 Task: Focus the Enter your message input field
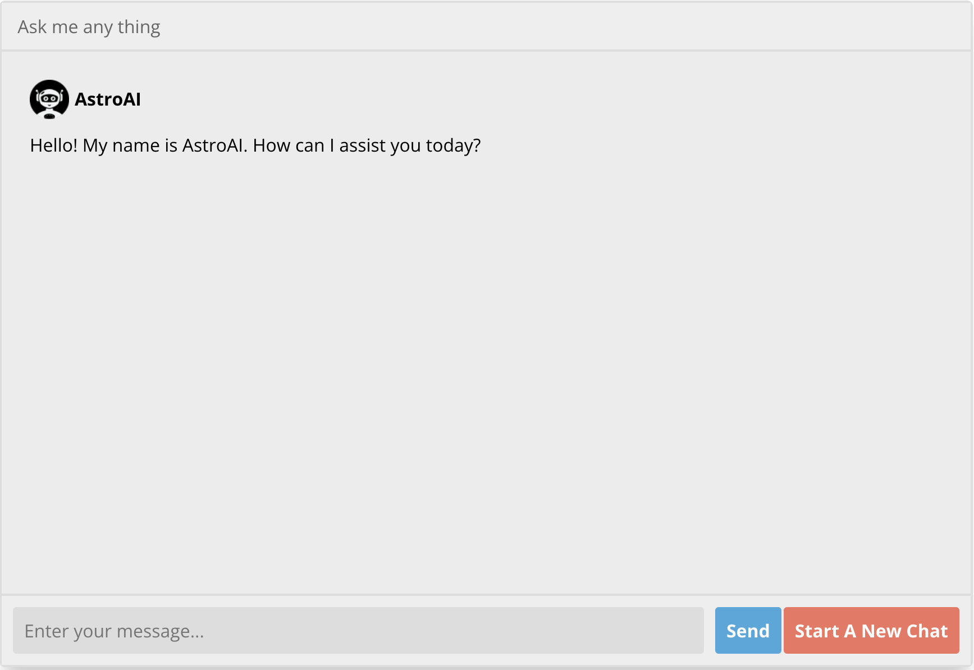[x=358, y=630]
